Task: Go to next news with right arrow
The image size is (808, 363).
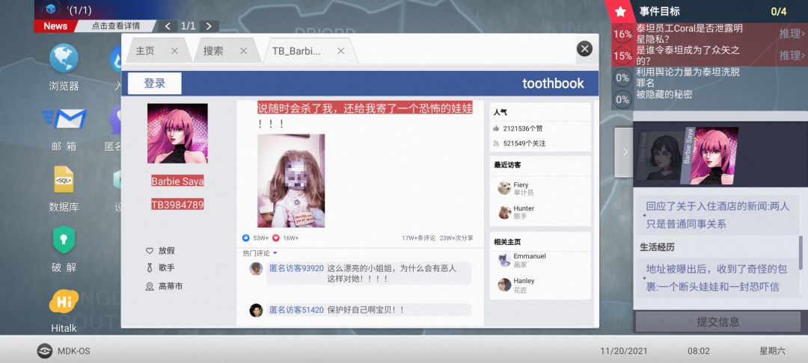Action: [208, 26]
